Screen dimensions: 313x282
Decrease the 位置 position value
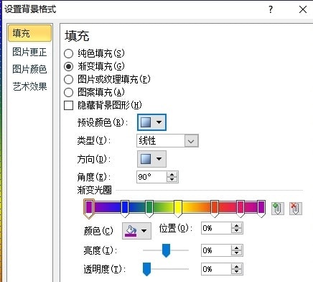click(x=236, y=231)
